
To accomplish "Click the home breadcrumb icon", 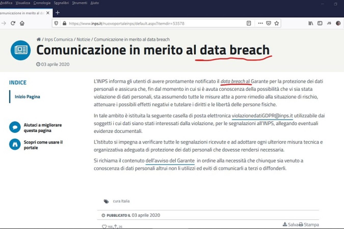I will pyautogui.click(x=38, y=39).
